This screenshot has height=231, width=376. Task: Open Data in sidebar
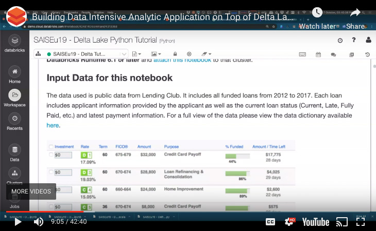pos(14,153)
